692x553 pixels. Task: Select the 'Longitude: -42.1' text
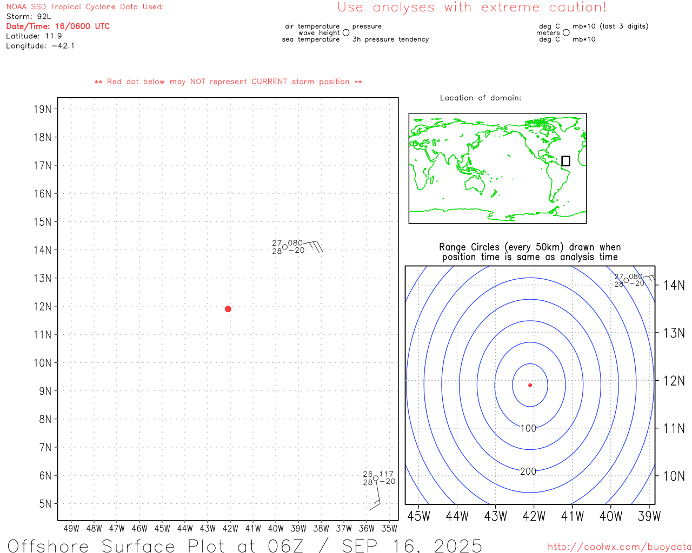click(x=41, y=46)
